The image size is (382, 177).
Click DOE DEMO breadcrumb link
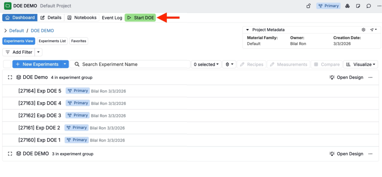pyautogui.click(x=43, y=31)
